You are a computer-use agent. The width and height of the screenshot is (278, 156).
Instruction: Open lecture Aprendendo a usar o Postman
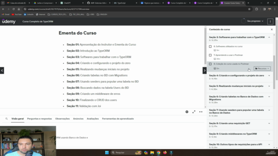click(x=228, y=55)
